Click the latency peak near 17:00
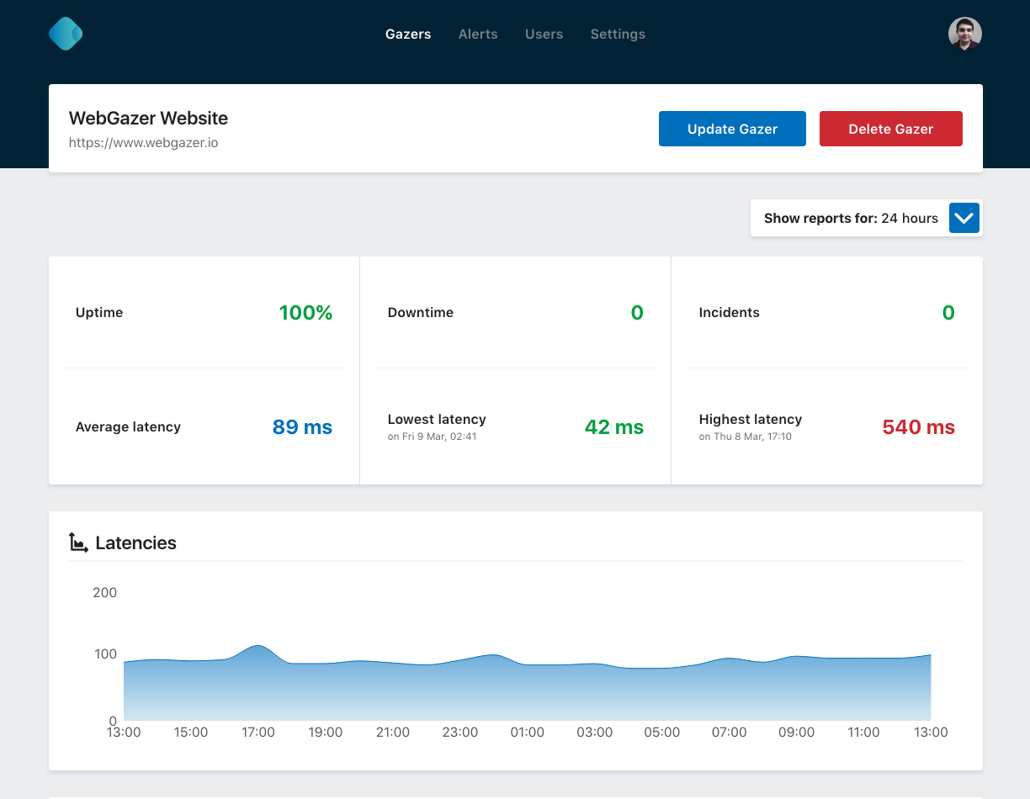This screenshot has width=1030, height=799. [x=257, y=647]
